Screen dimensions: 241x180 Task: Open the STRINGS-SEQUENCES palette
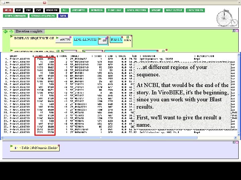pos(43,16)
